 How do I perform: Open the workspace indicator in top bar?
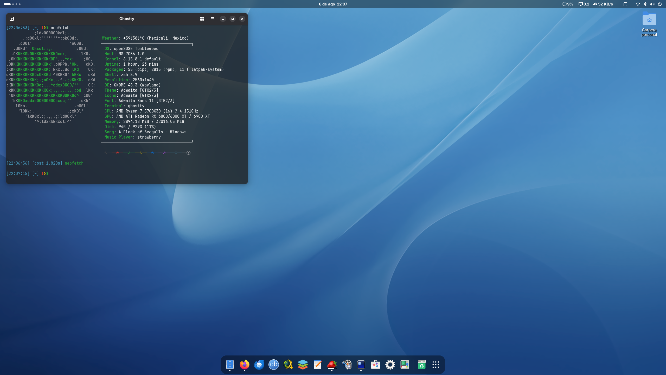(12, 4)
